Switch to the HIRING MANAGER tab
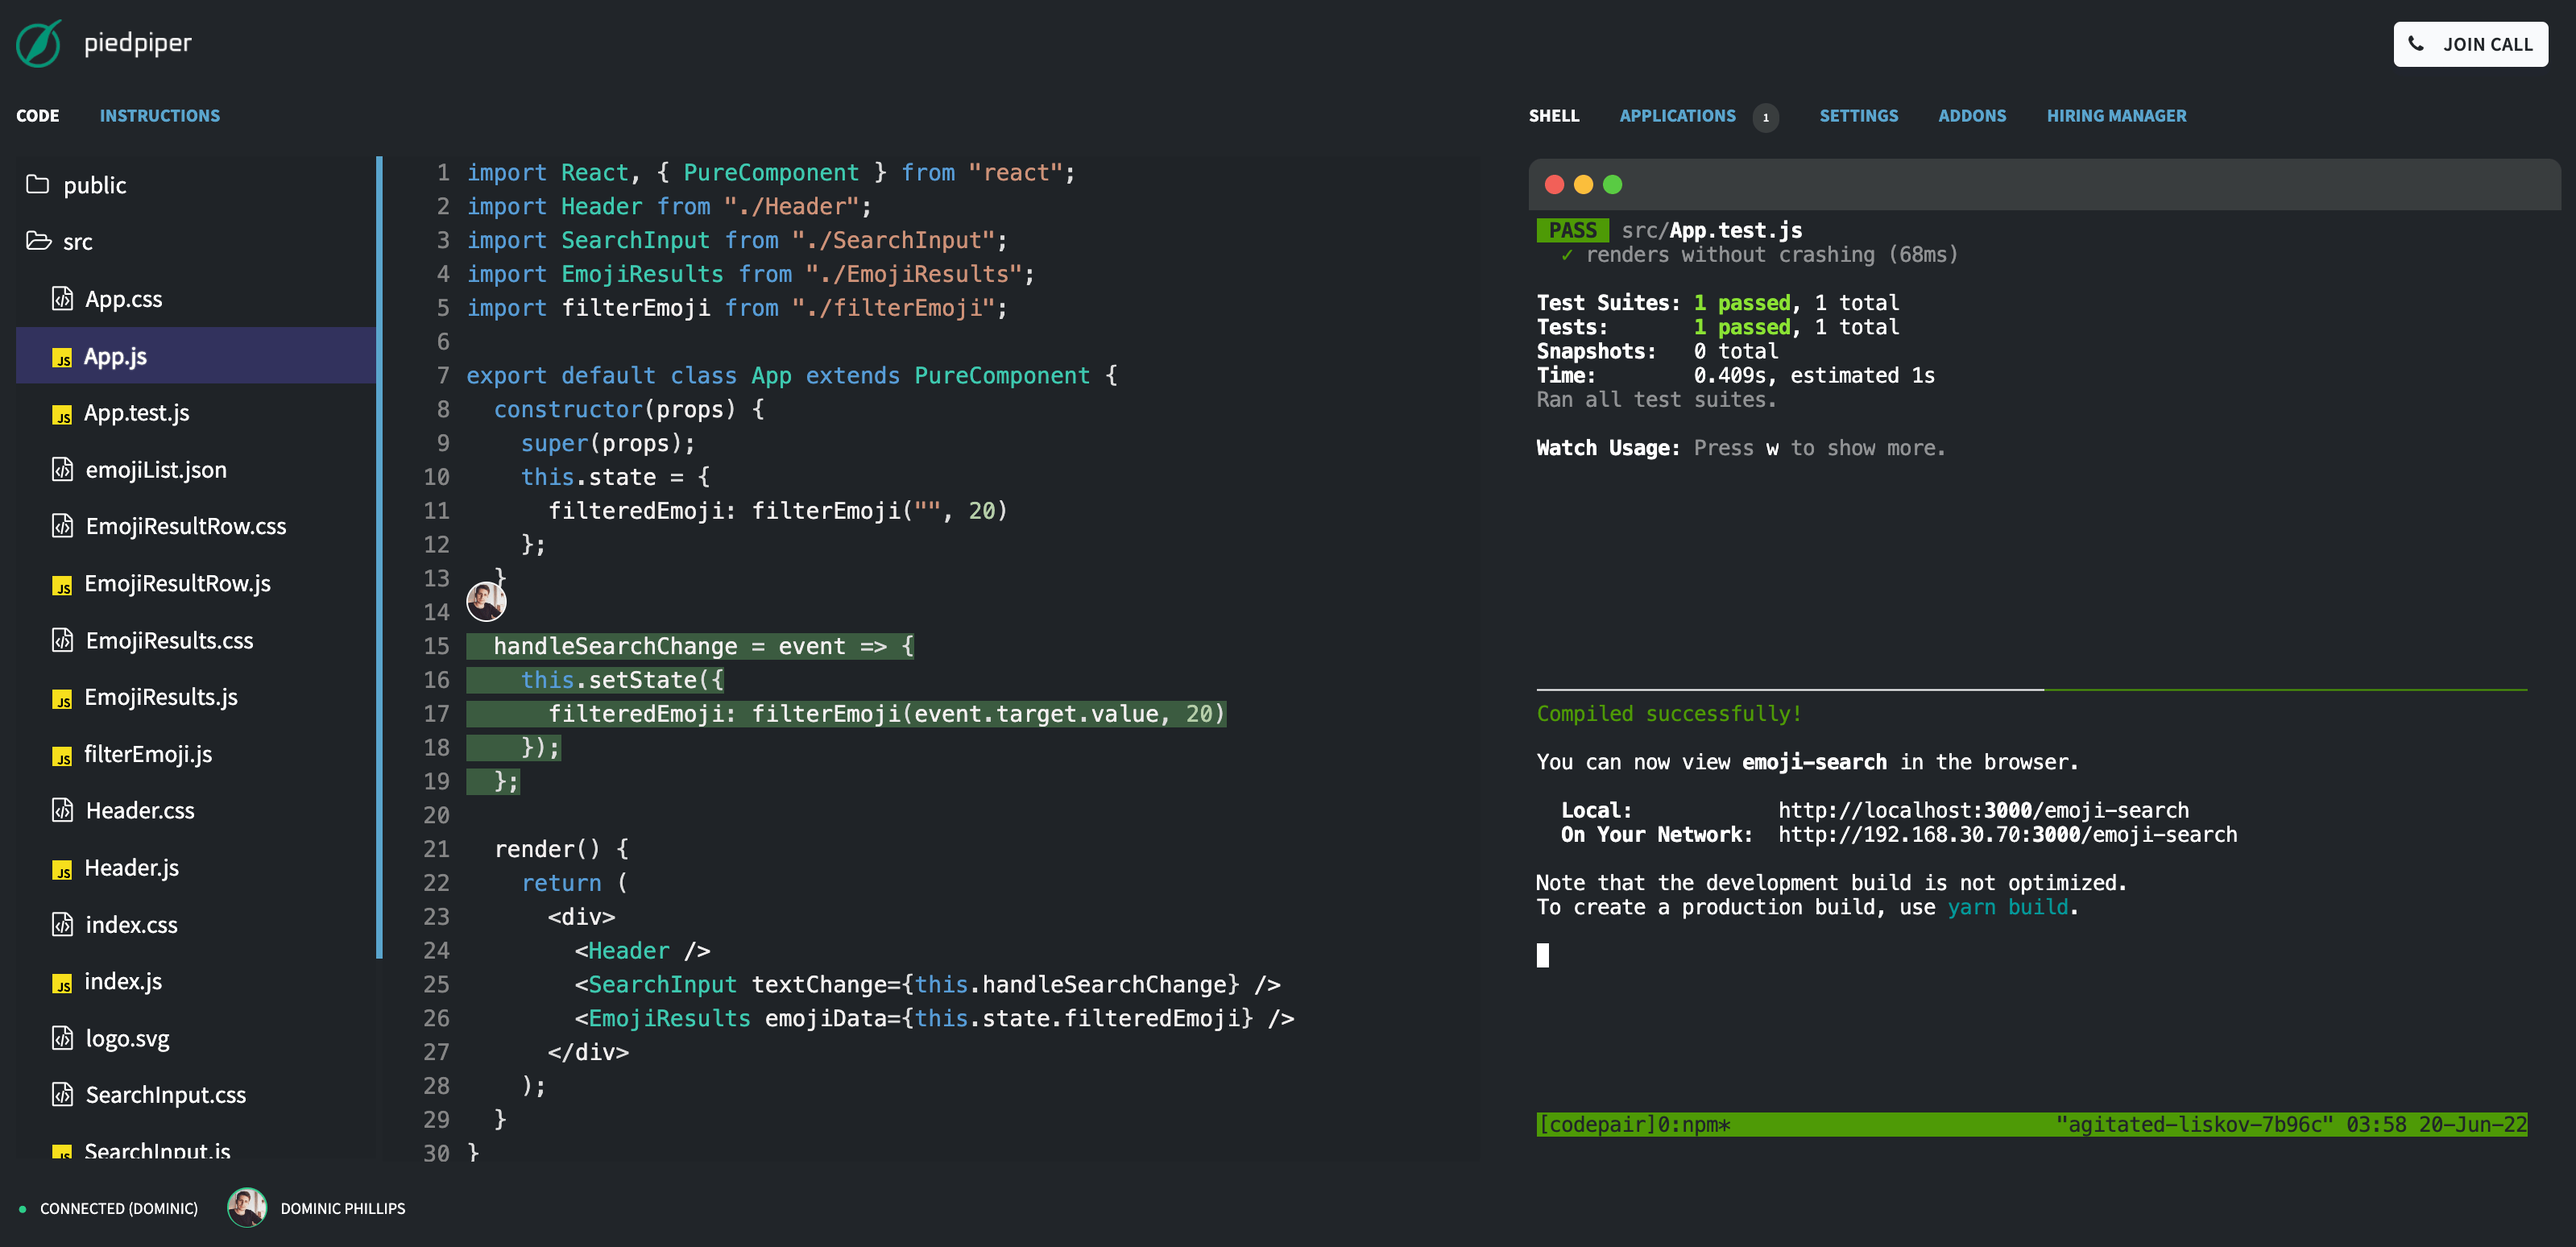 (x=2116, y=115)
